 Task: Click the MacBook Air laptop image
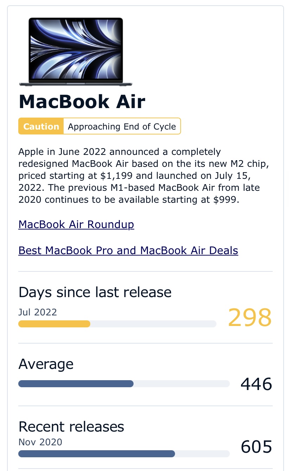tap(76, 51)
